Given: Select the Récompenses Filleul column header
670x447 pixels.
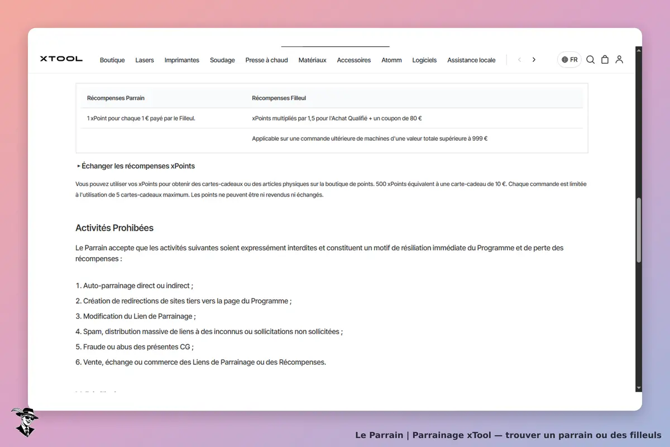Looking at the screenshot, I should tap(279, 98).
